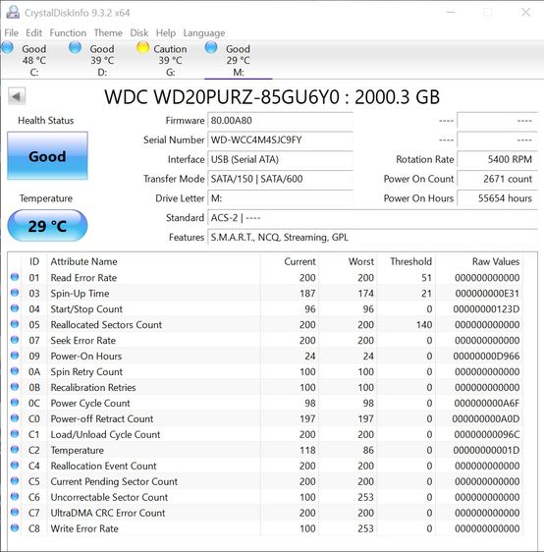544x552 pixels.
Task: Go to previous disk with left arrow
Action: coord(17,96)
